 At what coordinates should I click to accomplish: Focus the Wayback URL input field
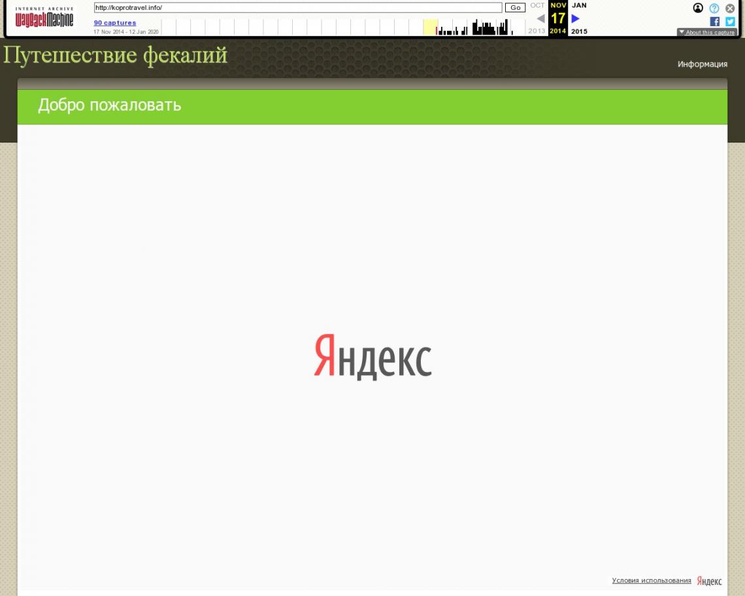pyautogui.click(x=298, y=8)
